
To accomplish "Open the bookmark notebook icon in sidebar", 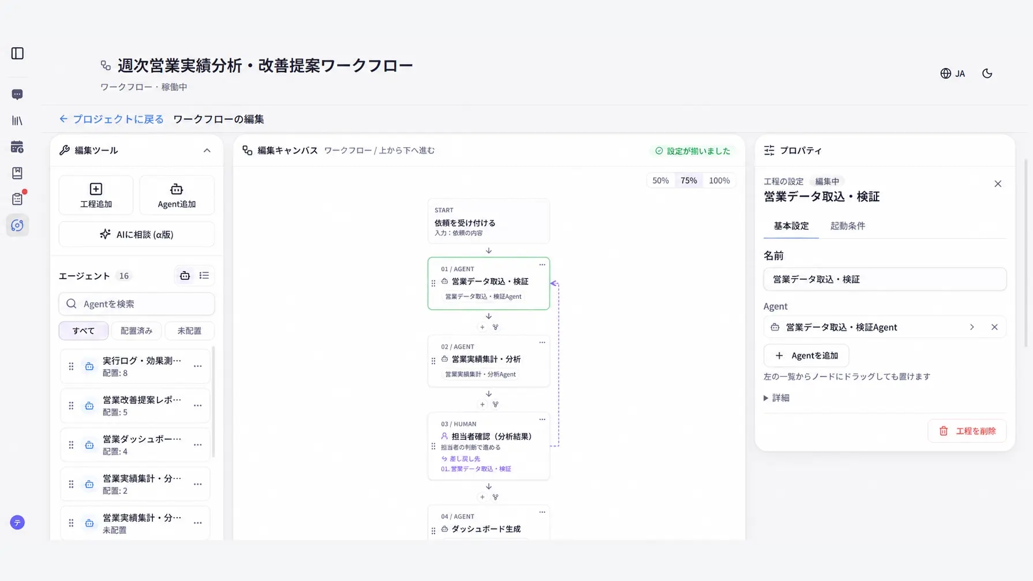I will (17, 173).
